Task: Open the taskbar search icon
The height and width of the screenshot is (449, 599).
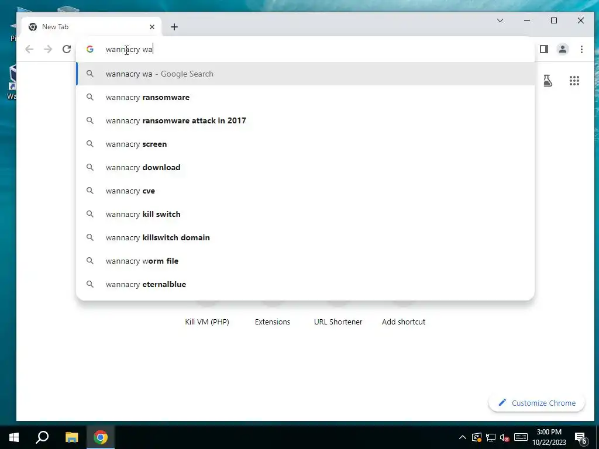Action: [42, 437]
